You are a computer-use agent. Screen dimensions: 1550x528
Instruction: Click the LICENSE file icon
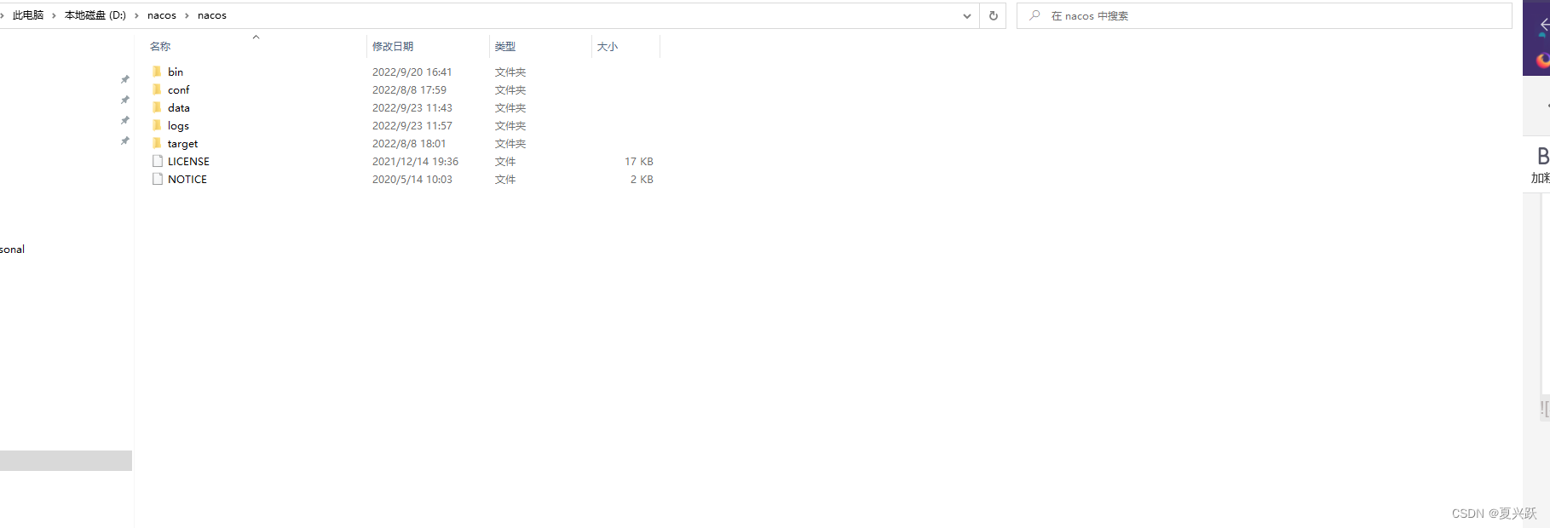[157, 161]
